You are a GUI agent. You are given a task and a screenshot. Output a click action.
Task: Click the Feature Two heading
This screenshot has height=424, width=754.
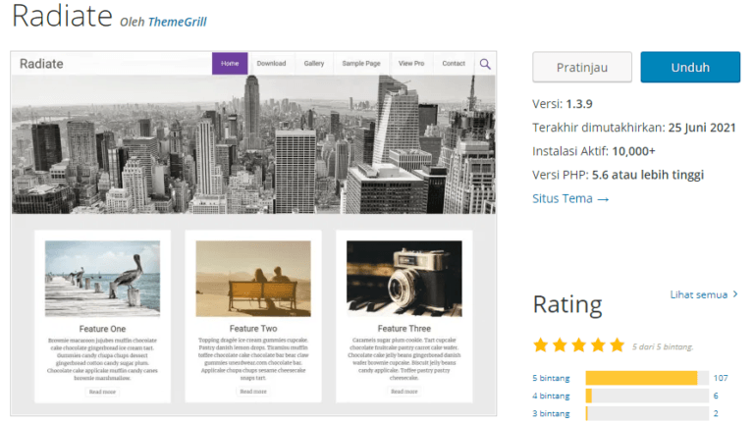253,329
